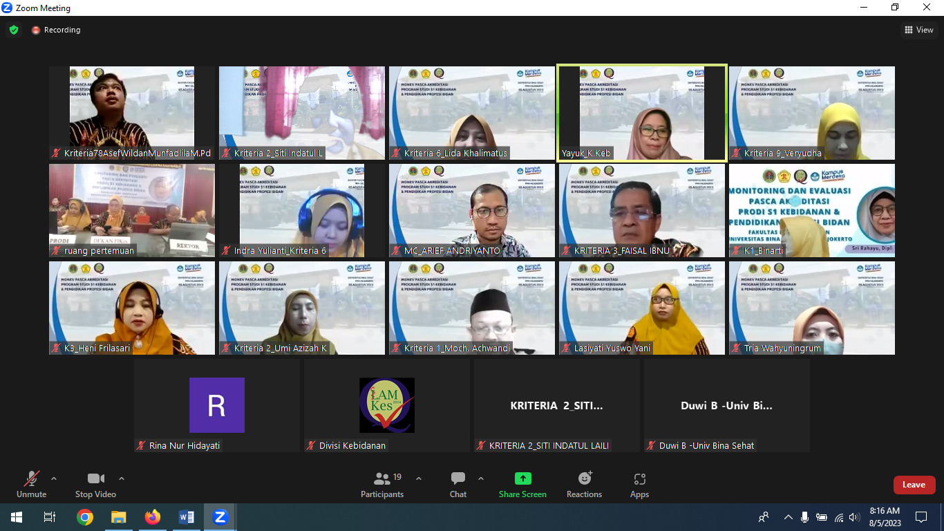Screen dimensions: 944x531
Task: Unmute the microphone
Action: tap(31, 485)
